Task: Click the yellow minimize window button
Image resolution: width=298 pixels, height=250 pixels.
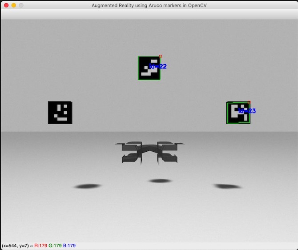Action: pyautogui.click(x=14, y=5)
